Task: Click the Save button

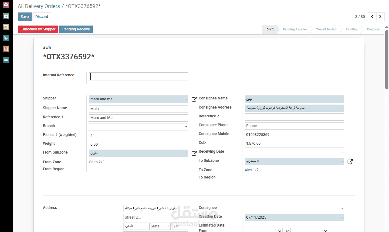Action: click(25, 17)
